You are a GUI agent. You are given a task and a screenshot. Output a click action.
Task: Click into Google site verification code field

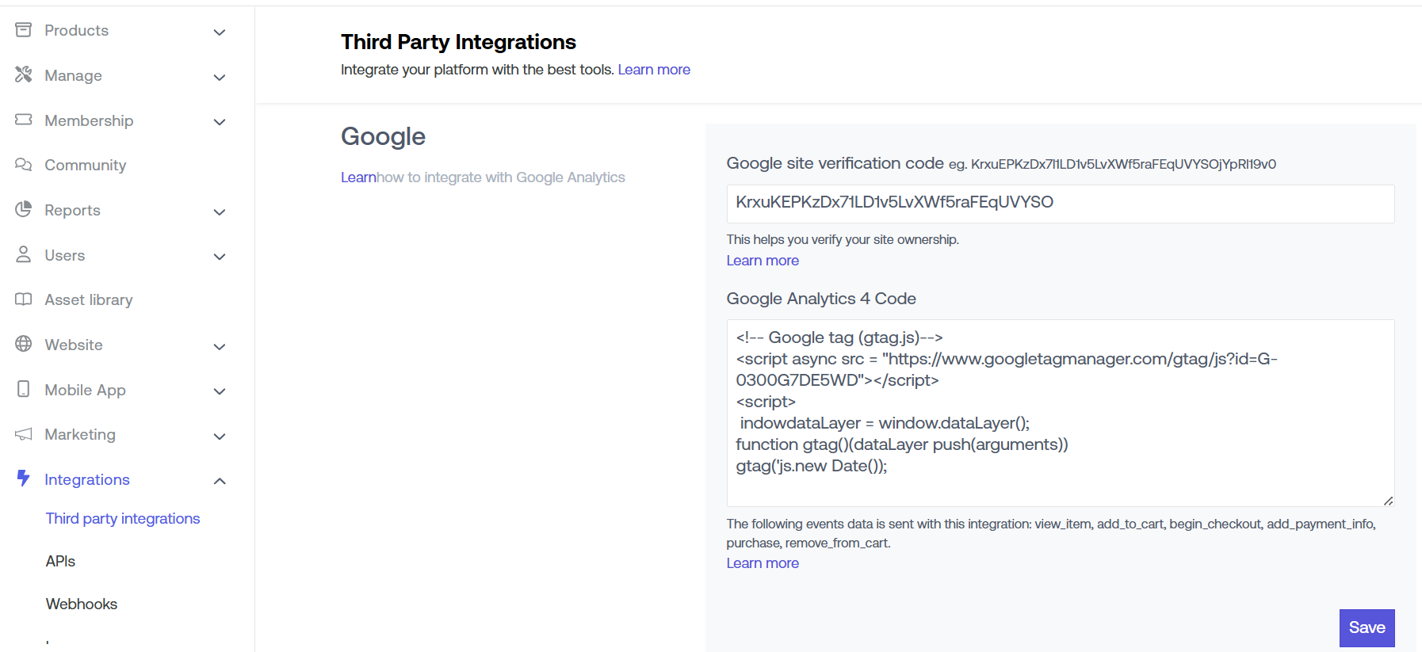tap(1060, 204)
